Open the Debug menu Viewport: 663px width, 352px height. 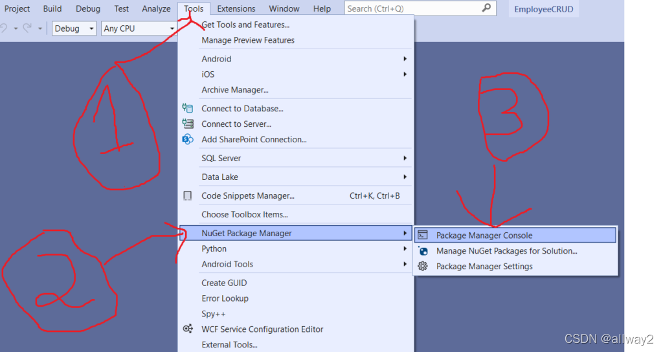point(88,9)
